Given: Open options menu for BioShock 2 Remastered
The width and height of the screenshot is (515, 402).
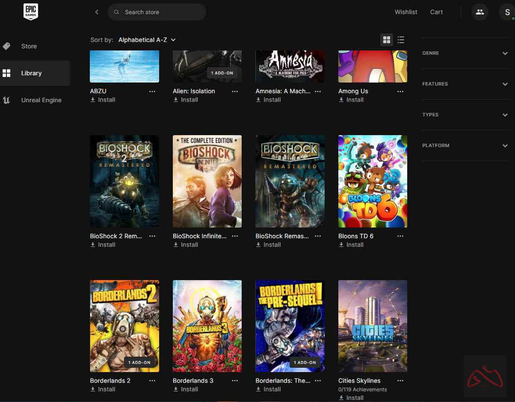Looking at the screenshot, I should (x=152, y=236).
